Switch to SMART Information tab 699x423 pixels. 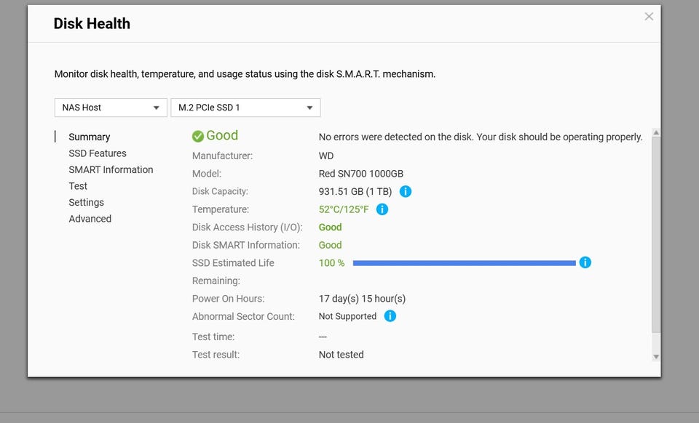(x=111, y=169)
